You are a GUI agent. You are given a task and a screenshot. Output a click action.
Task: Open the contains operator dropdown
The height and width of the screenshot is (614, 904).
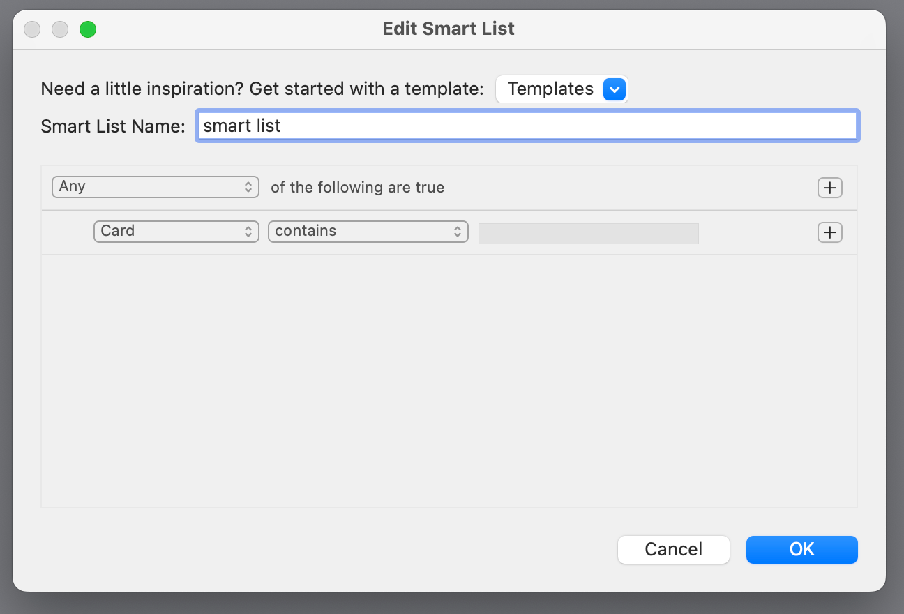[x=368, y=232]
